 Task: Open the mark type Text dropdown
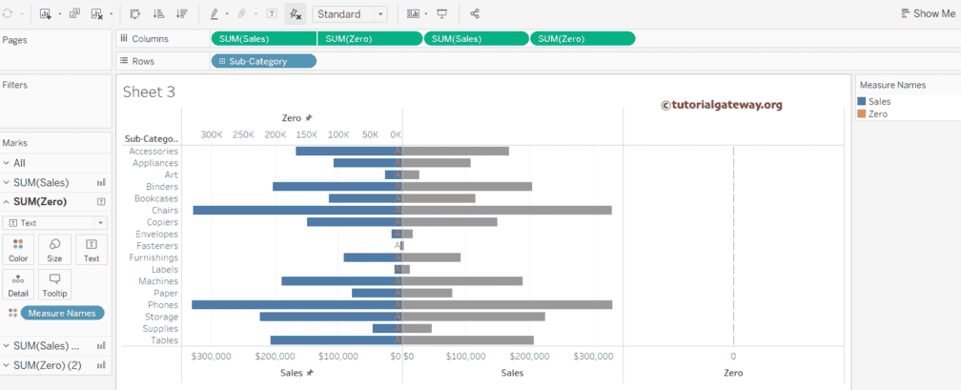pos(55,222)
